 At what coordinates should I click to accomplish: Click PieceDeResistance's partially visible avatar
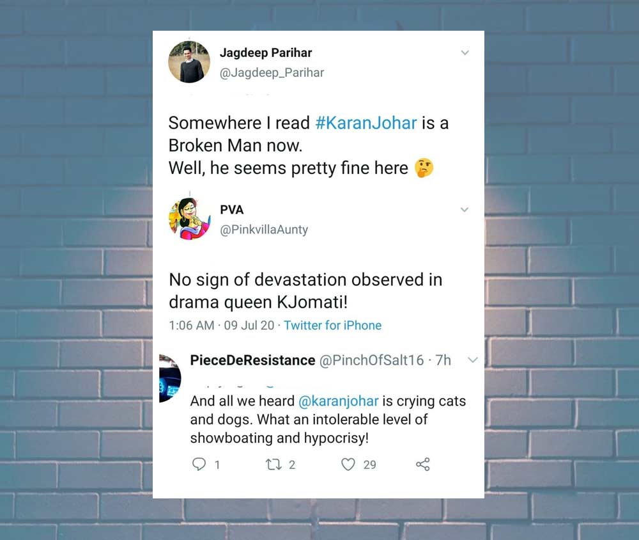click(170, 377)
